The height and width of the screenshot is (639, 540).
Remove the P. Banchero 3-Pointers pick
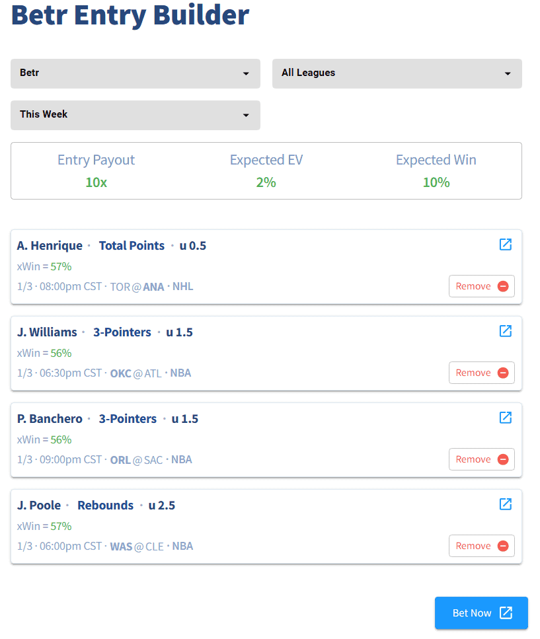click(x=482, y=459)
